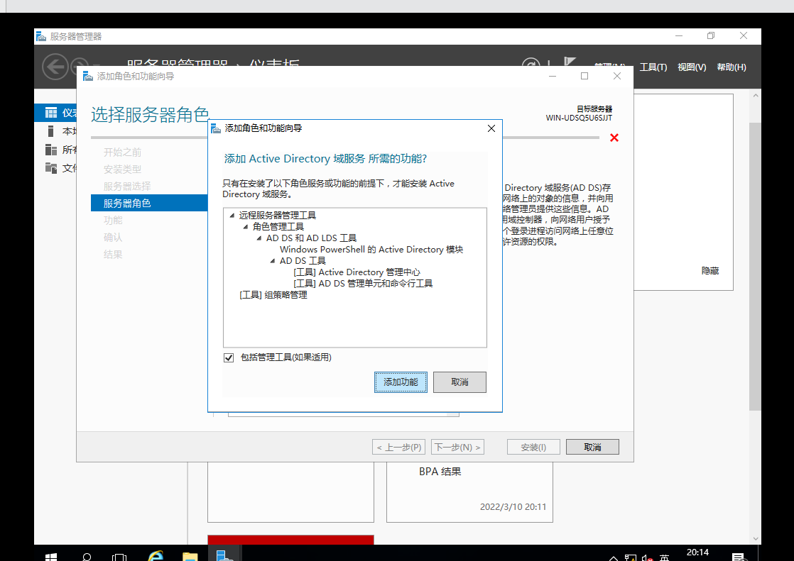Screen dimensions: 794x561
Task: Open 工具(T) menu in Server Manager
Action: point(653,67)
